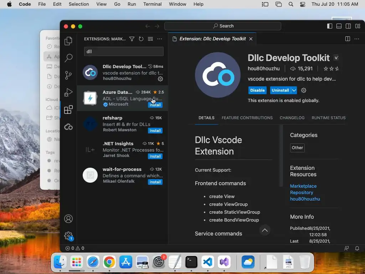Open extensions panel more actions menu
This screenshot has width=365, height=274.
pyautogui.click(x=160, y=39)
